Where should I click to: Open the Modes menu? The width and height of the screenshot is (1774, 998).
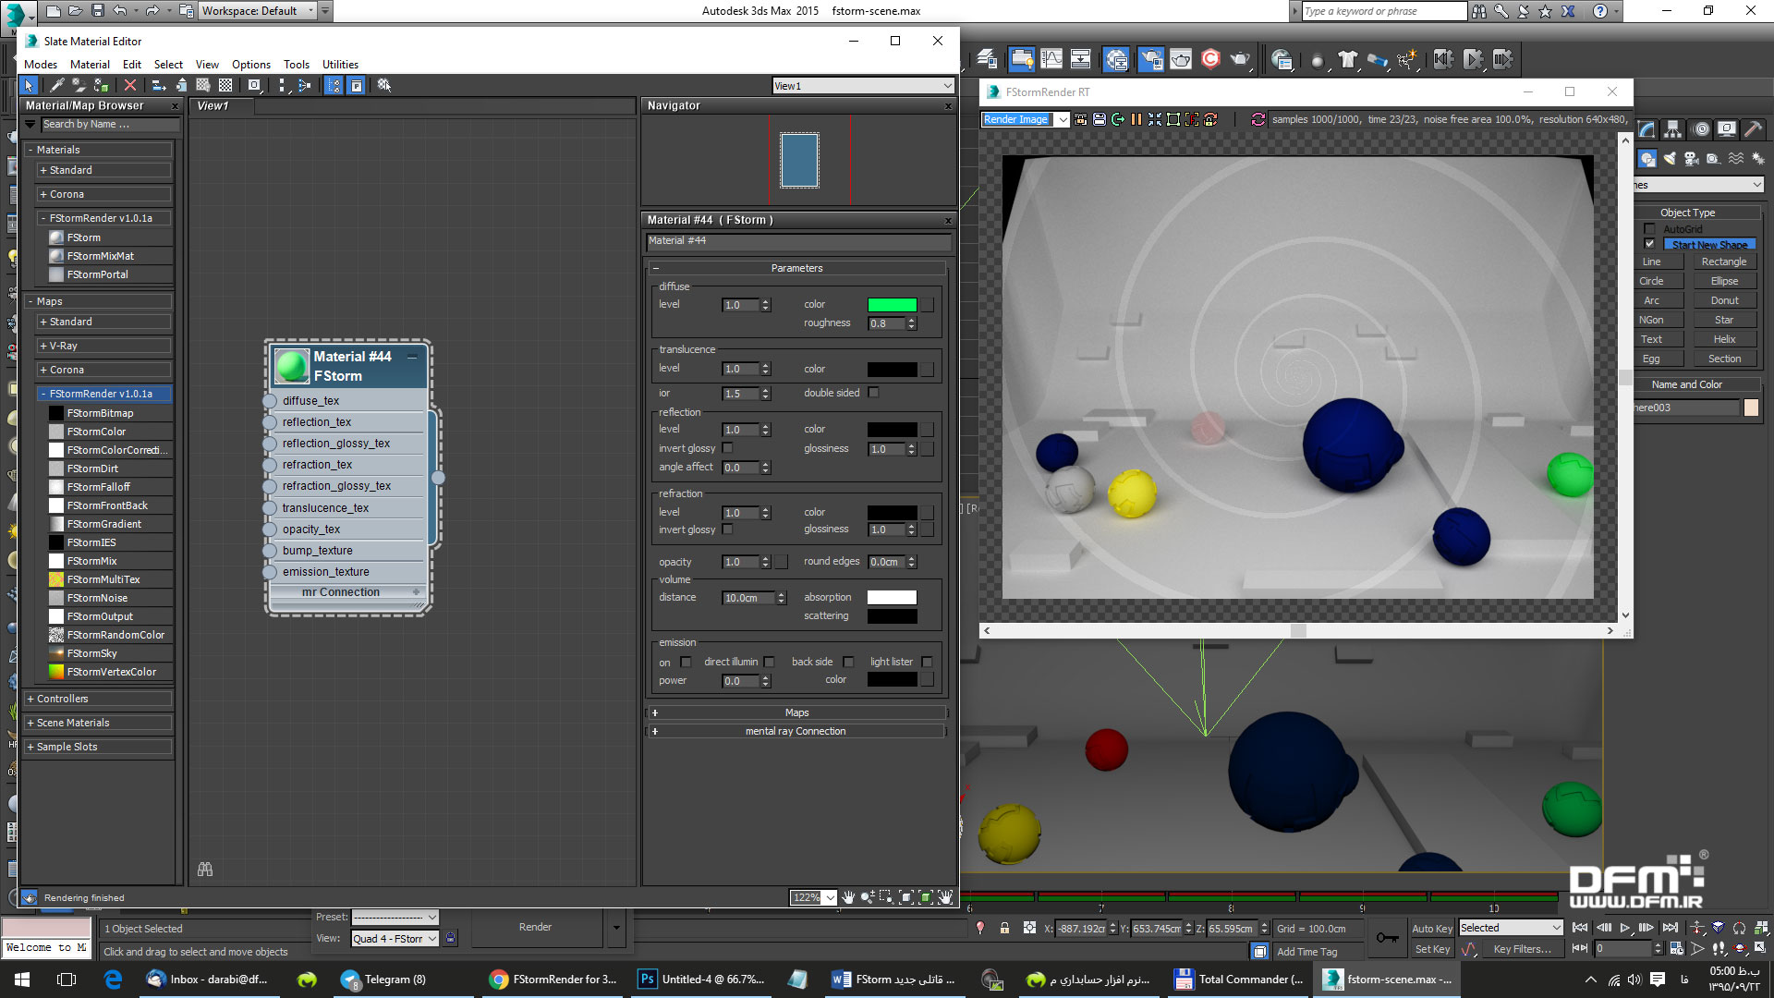pyautogui.click(x=41, y=64)
